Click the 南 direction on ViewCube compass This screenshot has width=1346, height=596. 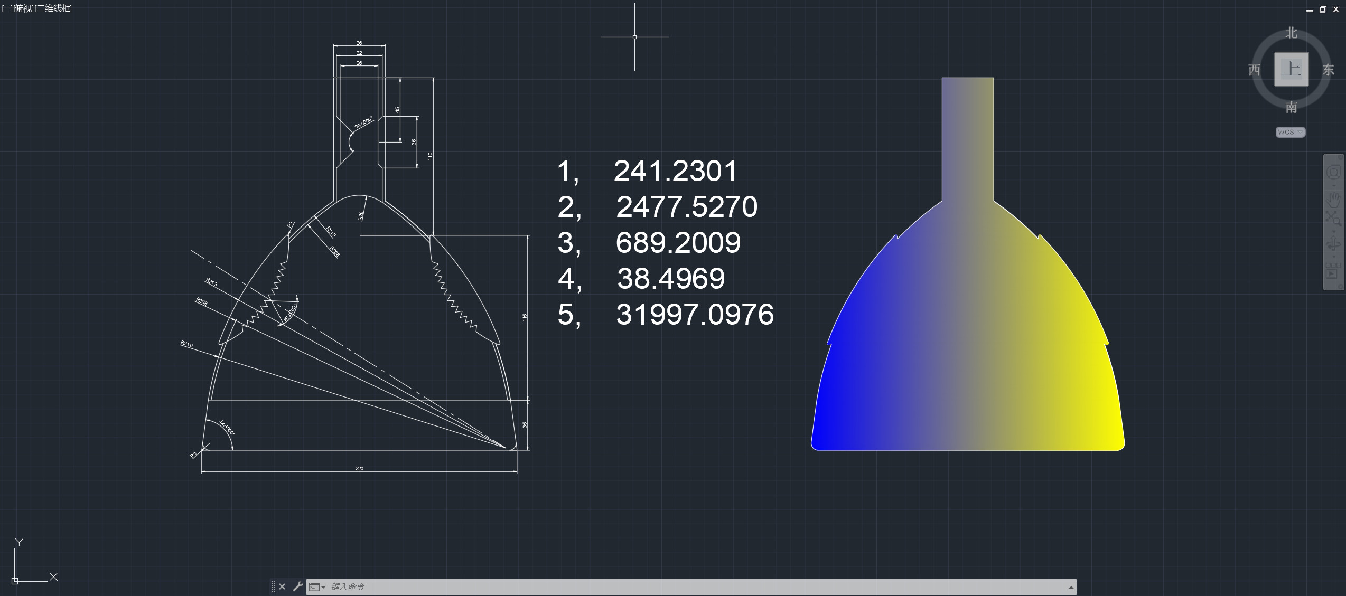[1291, 107]
